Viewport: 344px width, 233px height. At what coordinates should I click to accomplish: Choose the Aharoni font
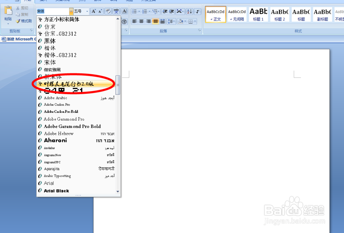76,140
